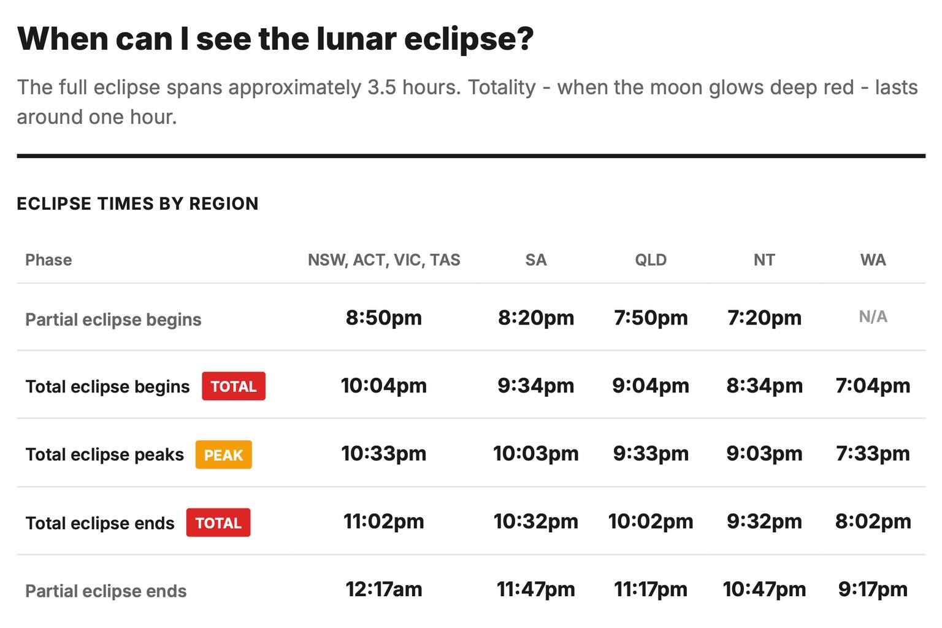Click the red TOTAL badge beside "Total eclipse ends"
The height and width of the screenshot is (628, 942).
(x=218, y=523)
